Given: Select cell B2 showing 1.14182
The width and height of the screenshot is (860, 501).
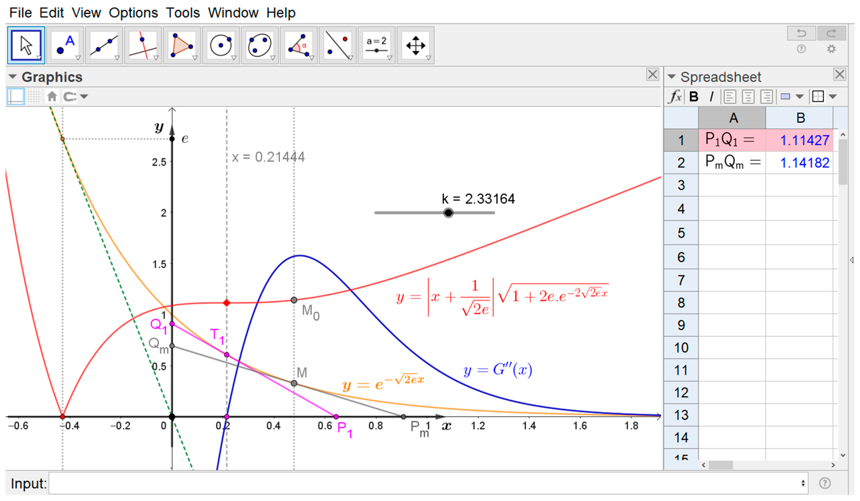Looking at the screenshot, I should [x=799, y=162].
